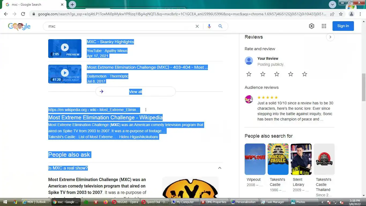Screen dimensions: 366x206
Task: Open the Wipeout show card
Action: [x=255, y=165]
